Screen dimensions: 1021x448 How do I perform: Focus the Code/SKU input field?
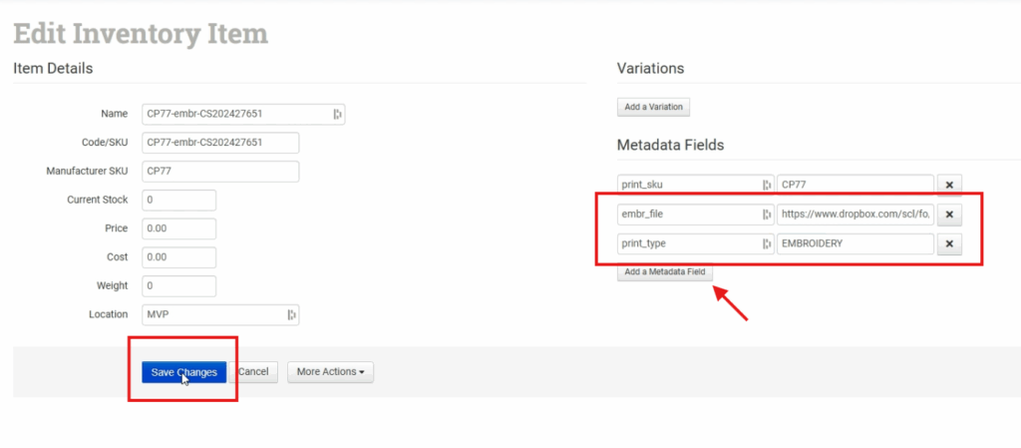[220, 143]
